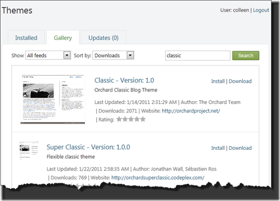Click the Super Classic preview thumbnail

coord(29,150)
